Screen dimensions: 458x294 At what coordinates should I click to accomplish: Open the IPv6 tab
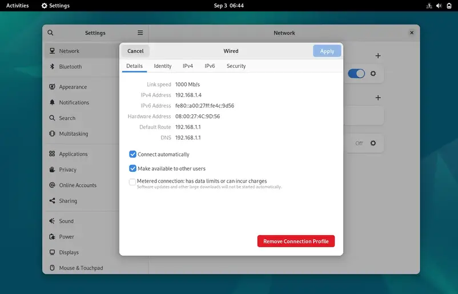coord(210,66)
